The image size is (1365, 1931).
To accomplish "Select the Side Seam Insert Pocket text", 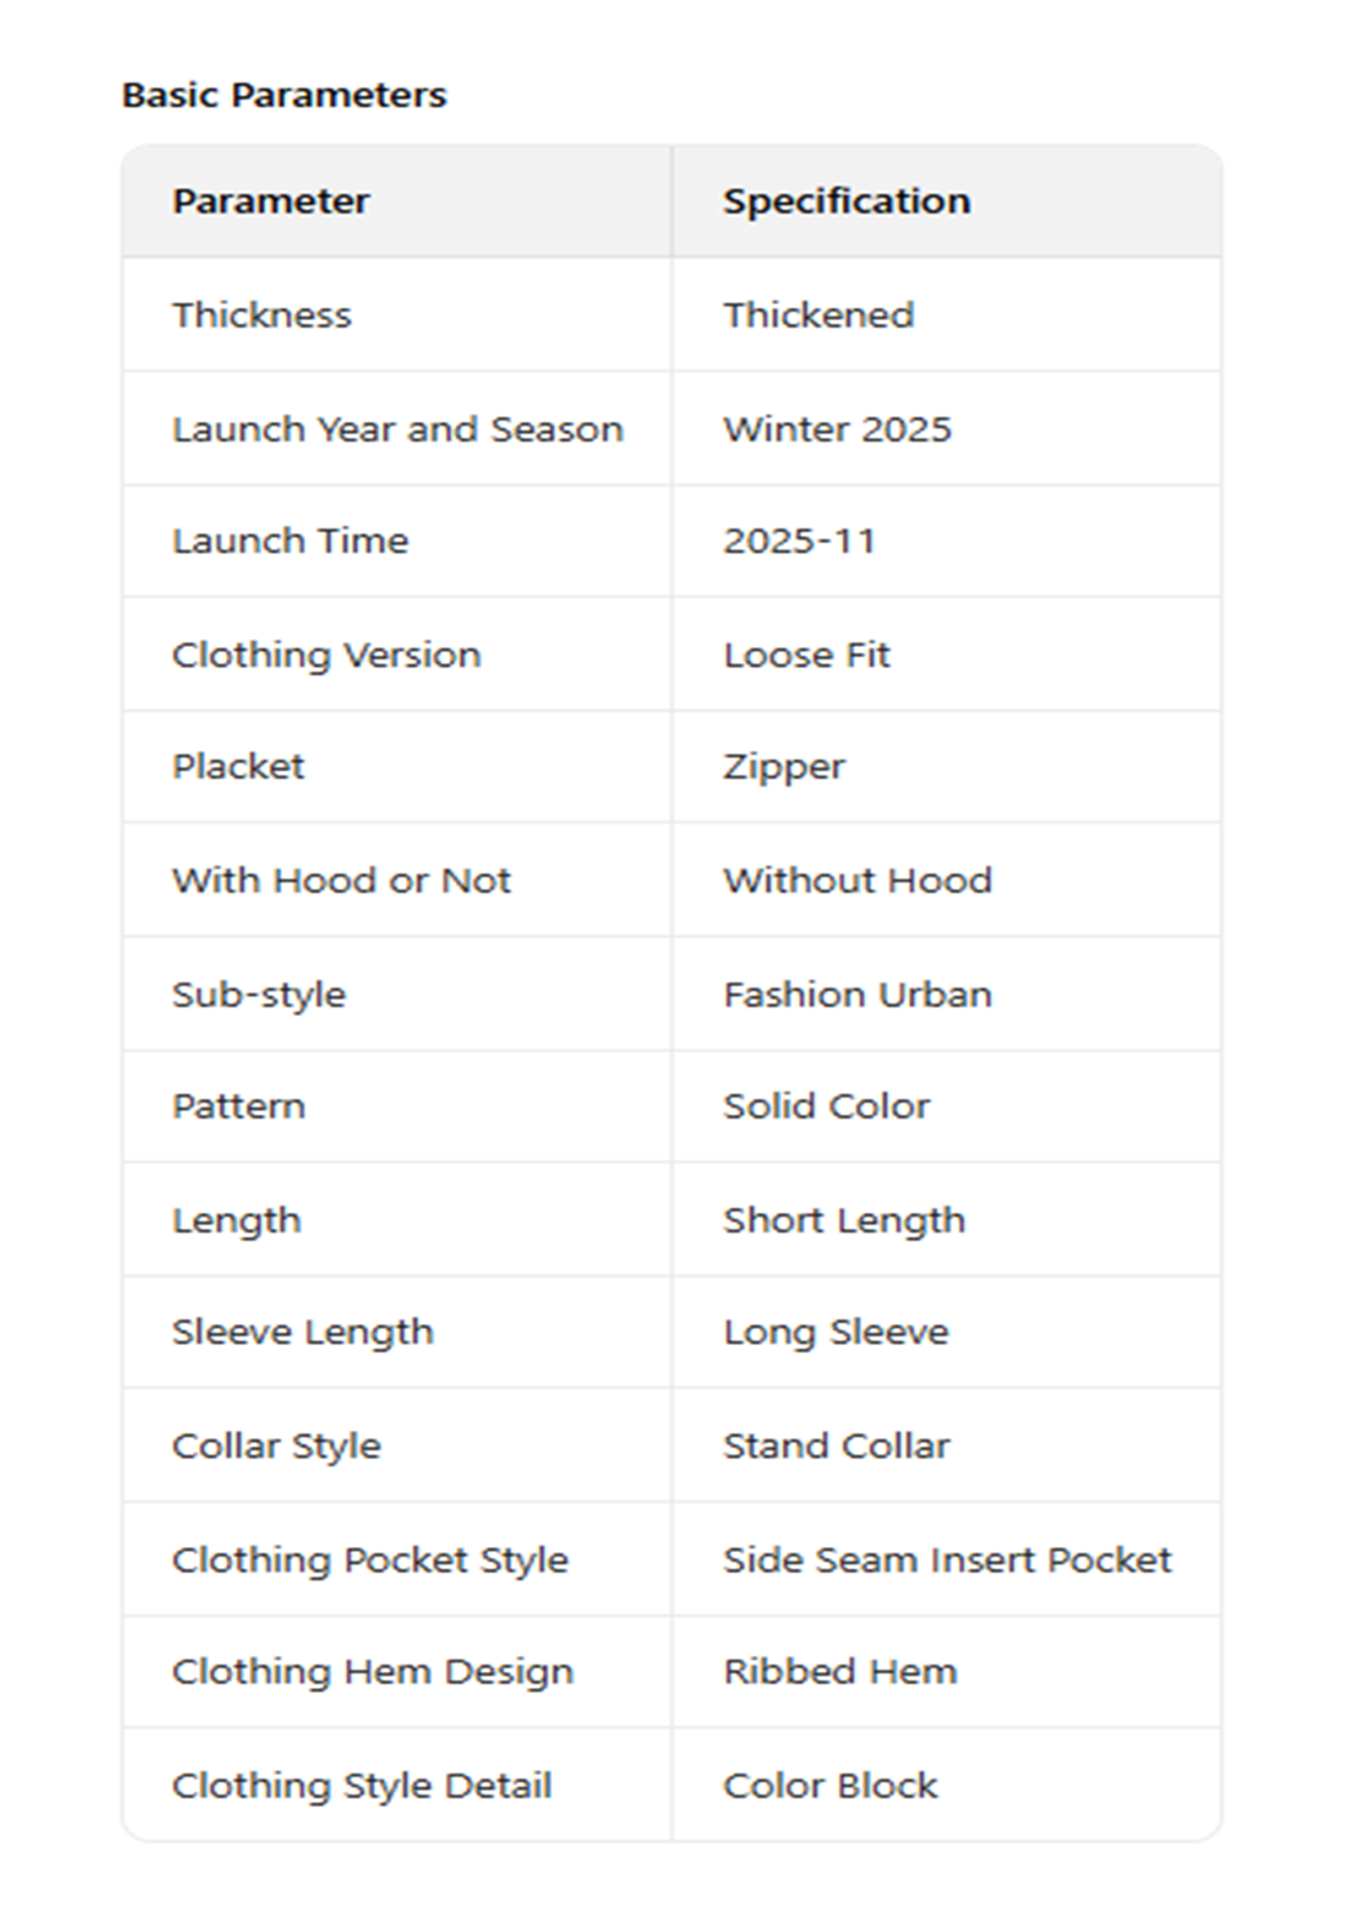I will 947,1560.
